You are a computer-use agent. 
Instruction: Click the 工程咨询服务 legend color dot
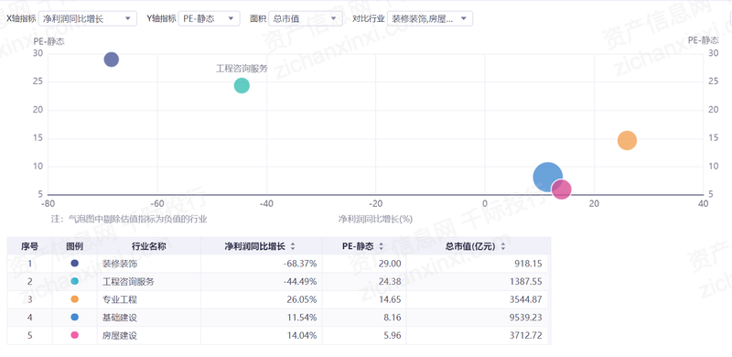(x=75, y=281)
